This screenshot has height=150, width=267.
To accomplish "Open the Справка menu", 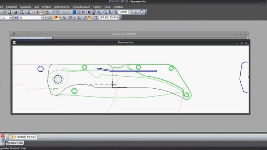I will 118,7.
